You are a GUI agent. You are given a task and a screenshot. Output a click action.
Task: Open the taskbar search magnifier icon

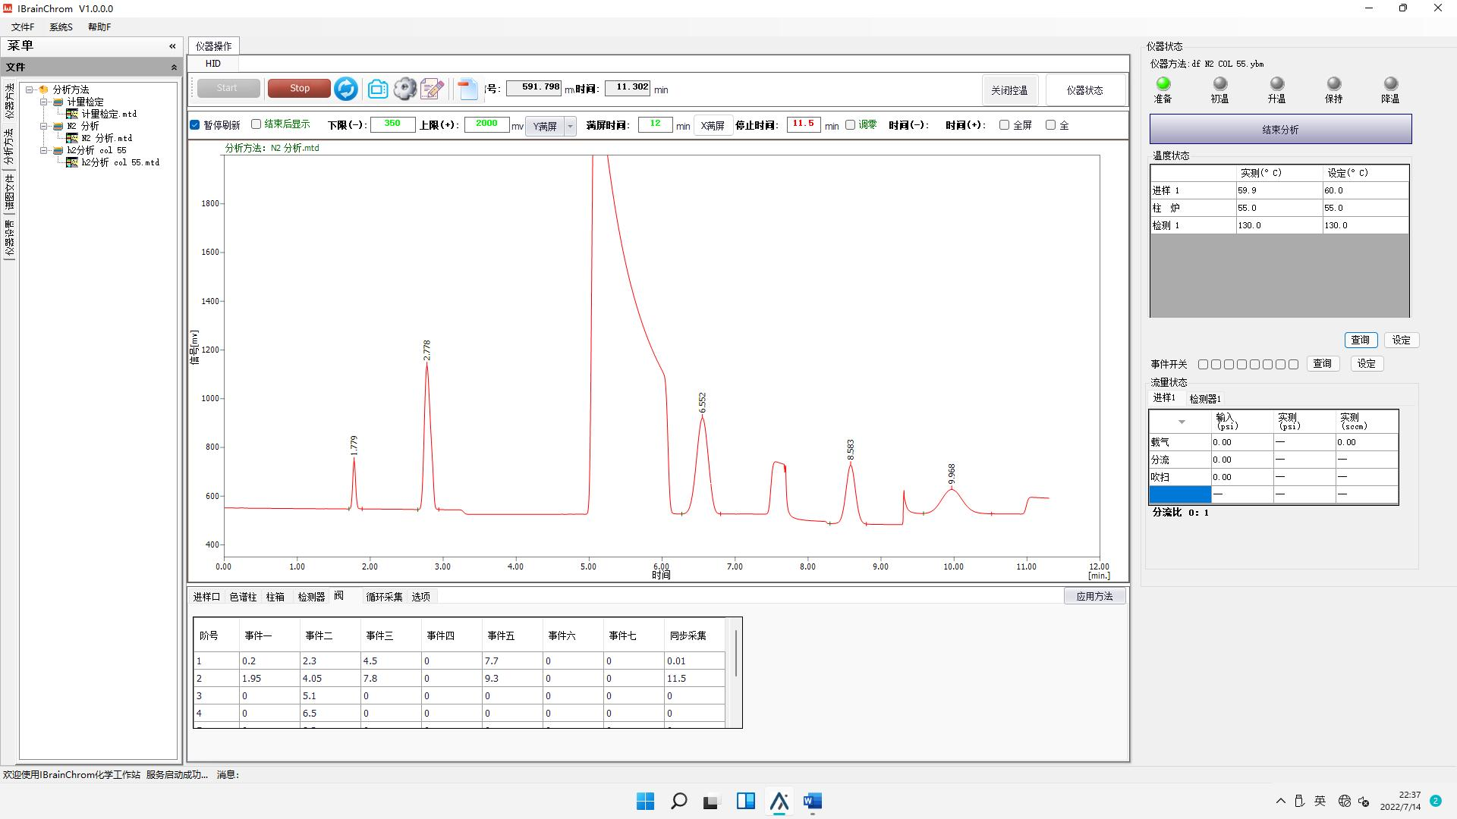(x=679, y=801)
